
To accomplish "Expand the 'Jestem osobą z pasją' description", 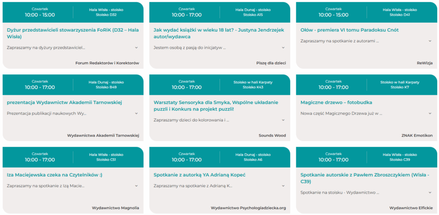I will click(x=283, y=47).
